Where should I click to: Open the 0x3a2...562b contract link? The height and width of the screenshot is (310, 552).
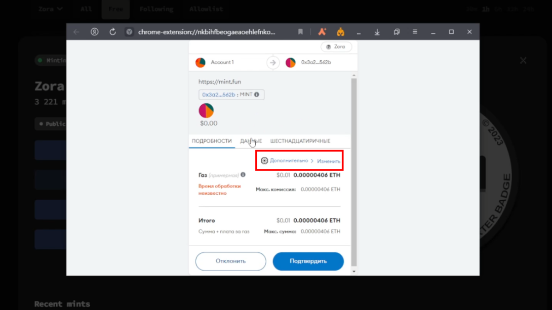click(218, 95)
